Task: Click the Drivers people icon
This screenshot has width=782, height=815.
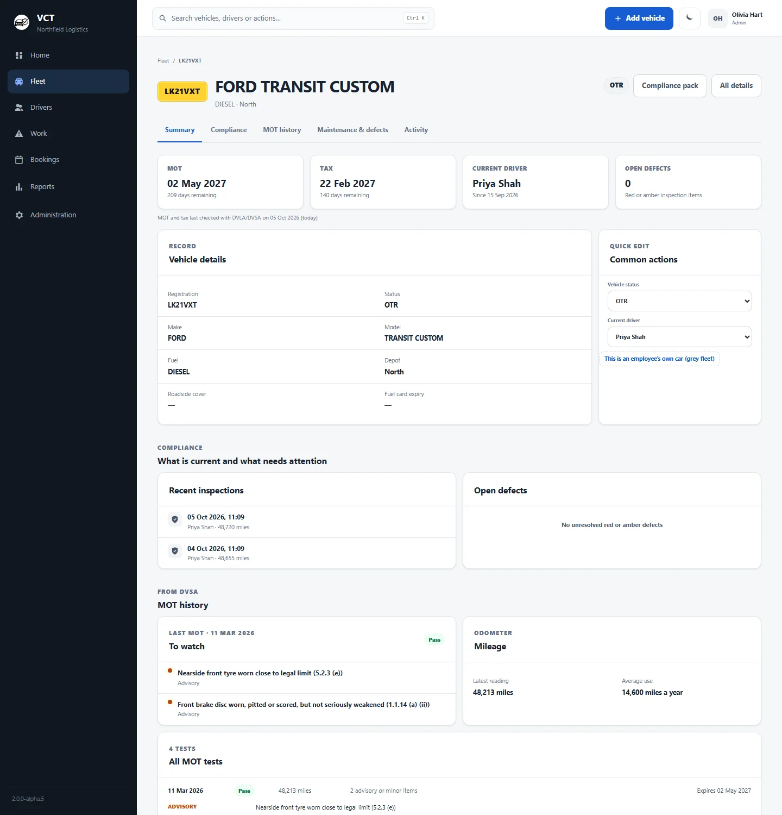Action: pos(19,108)
